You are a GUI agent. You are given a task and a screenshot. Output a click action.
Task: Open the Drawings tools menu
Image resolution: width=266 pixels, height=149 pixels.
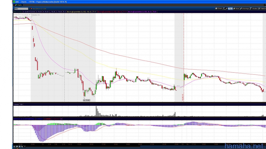[245, 9]
